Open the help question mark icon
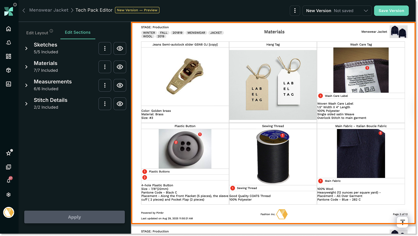This screenshot has width=418, height=236. pos(8,167)
